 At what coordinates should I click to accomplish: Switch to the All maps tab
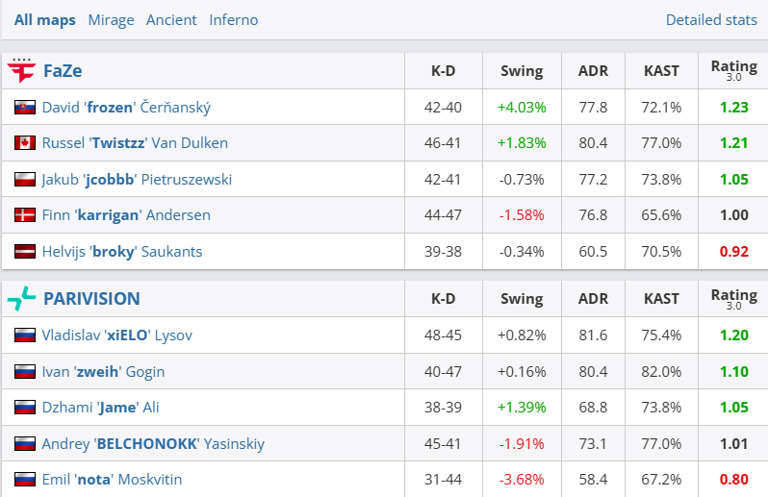tap(44, 19)
